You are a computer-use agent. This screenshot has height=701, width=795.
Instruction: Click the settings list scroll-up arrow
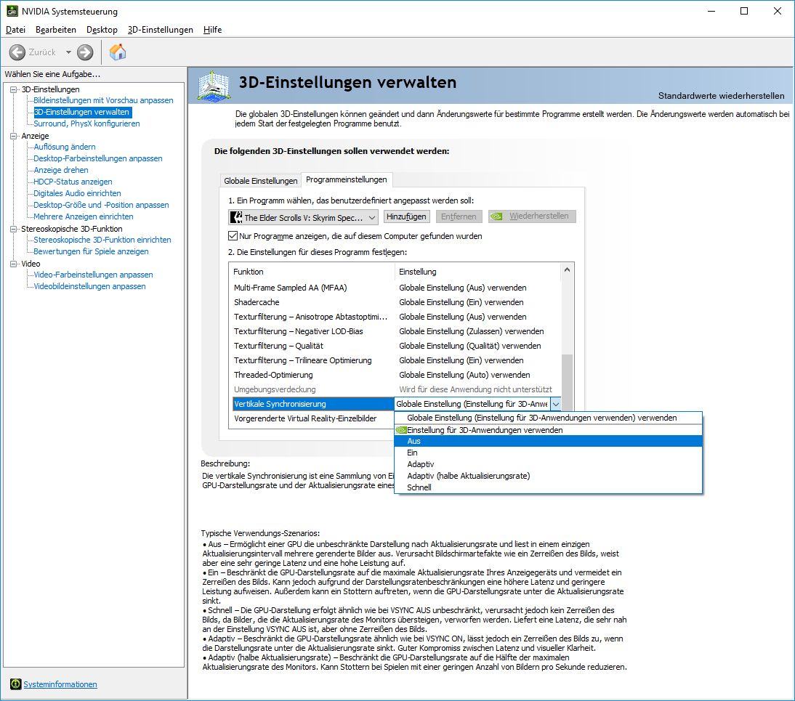[x=567, y=270]
